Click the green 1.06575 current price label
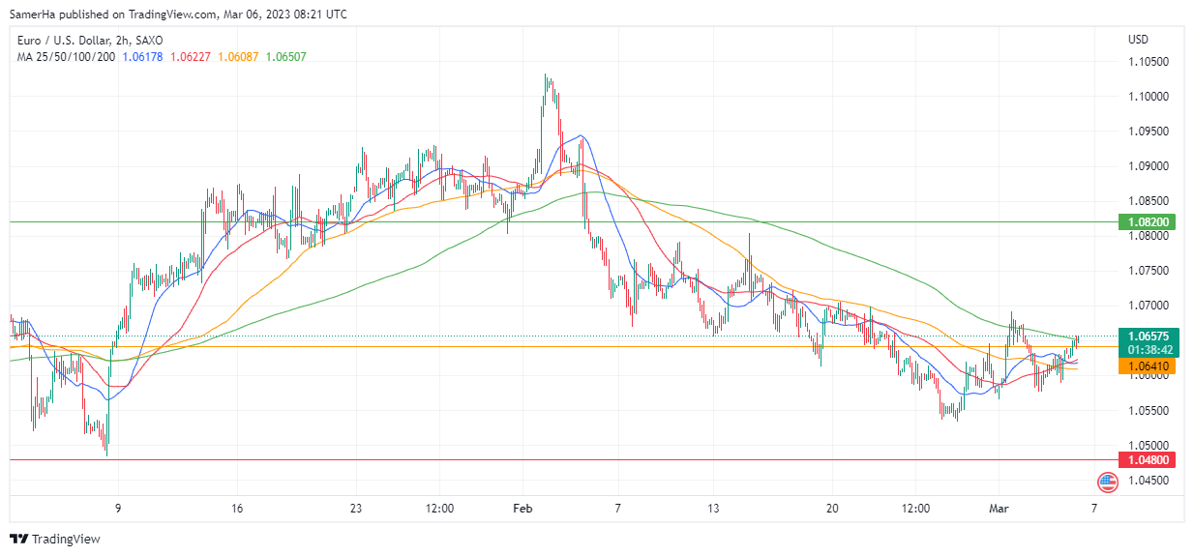The image size is (1194, 556). pos(1147,336)
